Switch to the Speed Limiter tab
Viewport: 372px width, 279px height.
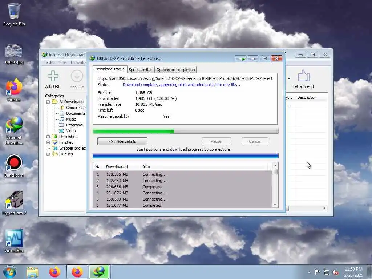(140, 70)
